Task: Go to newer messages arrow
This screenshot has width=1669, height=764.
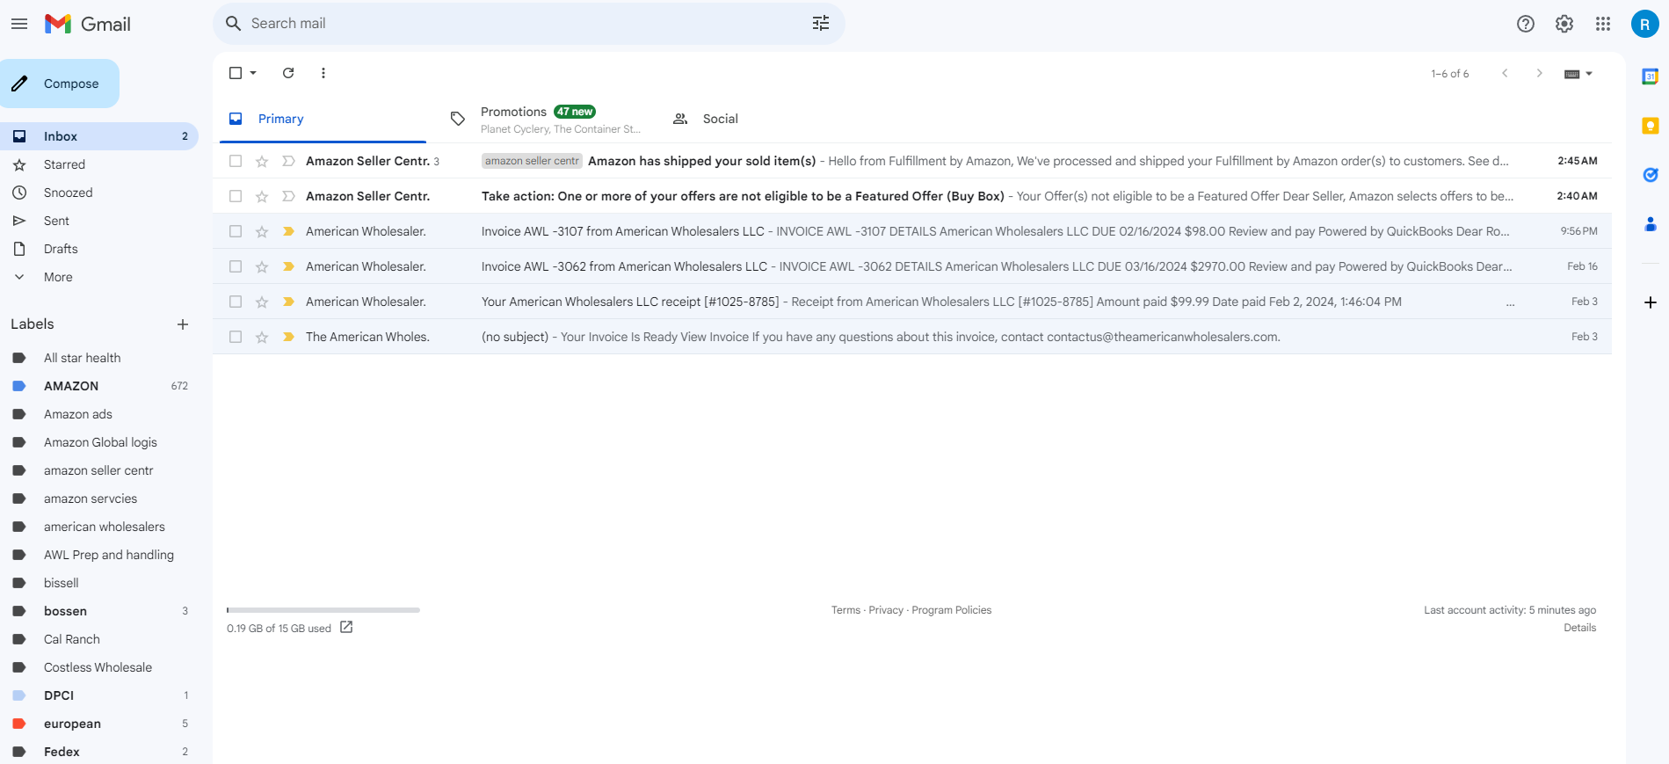Action: 1505,73
